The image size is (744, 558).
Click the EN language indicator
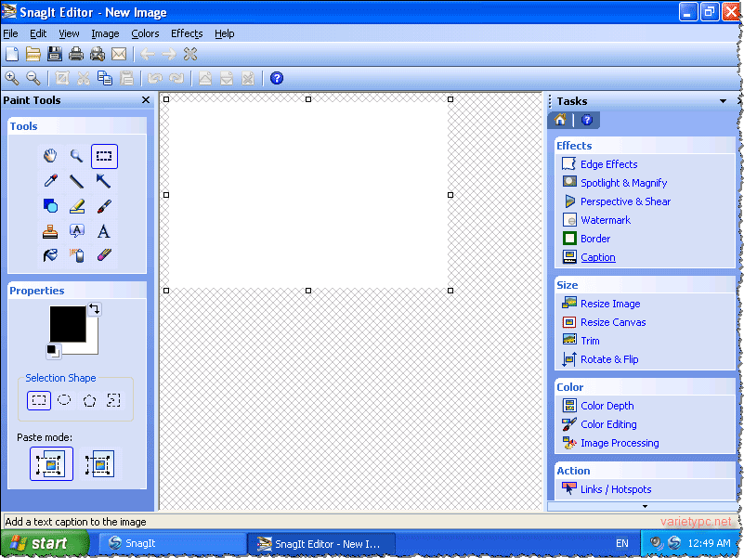tap(621, 543)
